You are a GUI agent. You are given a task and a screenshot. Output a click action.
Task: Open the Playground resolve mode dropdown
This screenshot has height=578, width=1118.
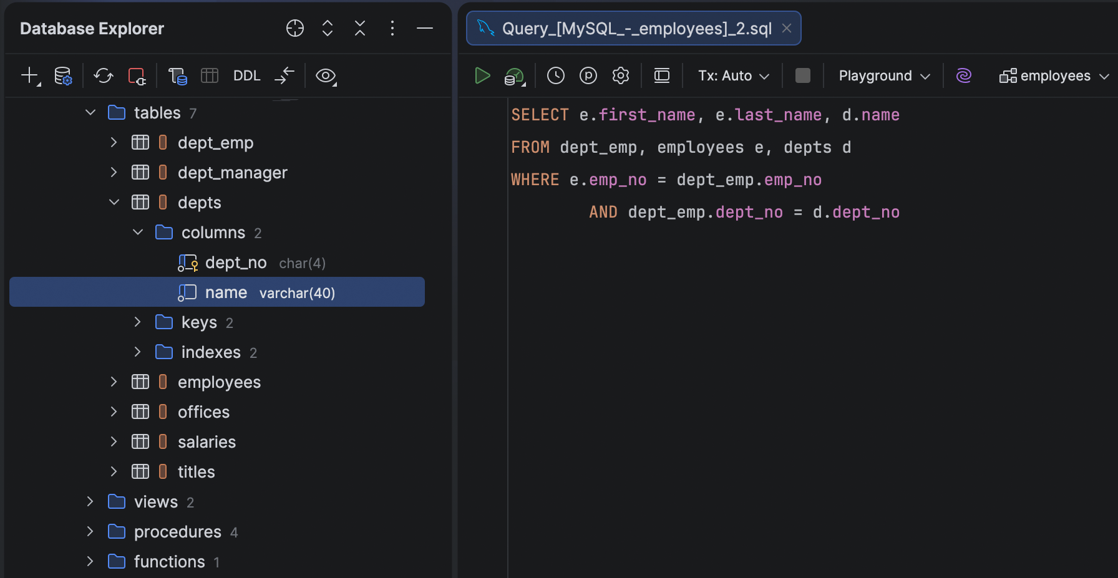pyautogui.click(x=883, y=76)
